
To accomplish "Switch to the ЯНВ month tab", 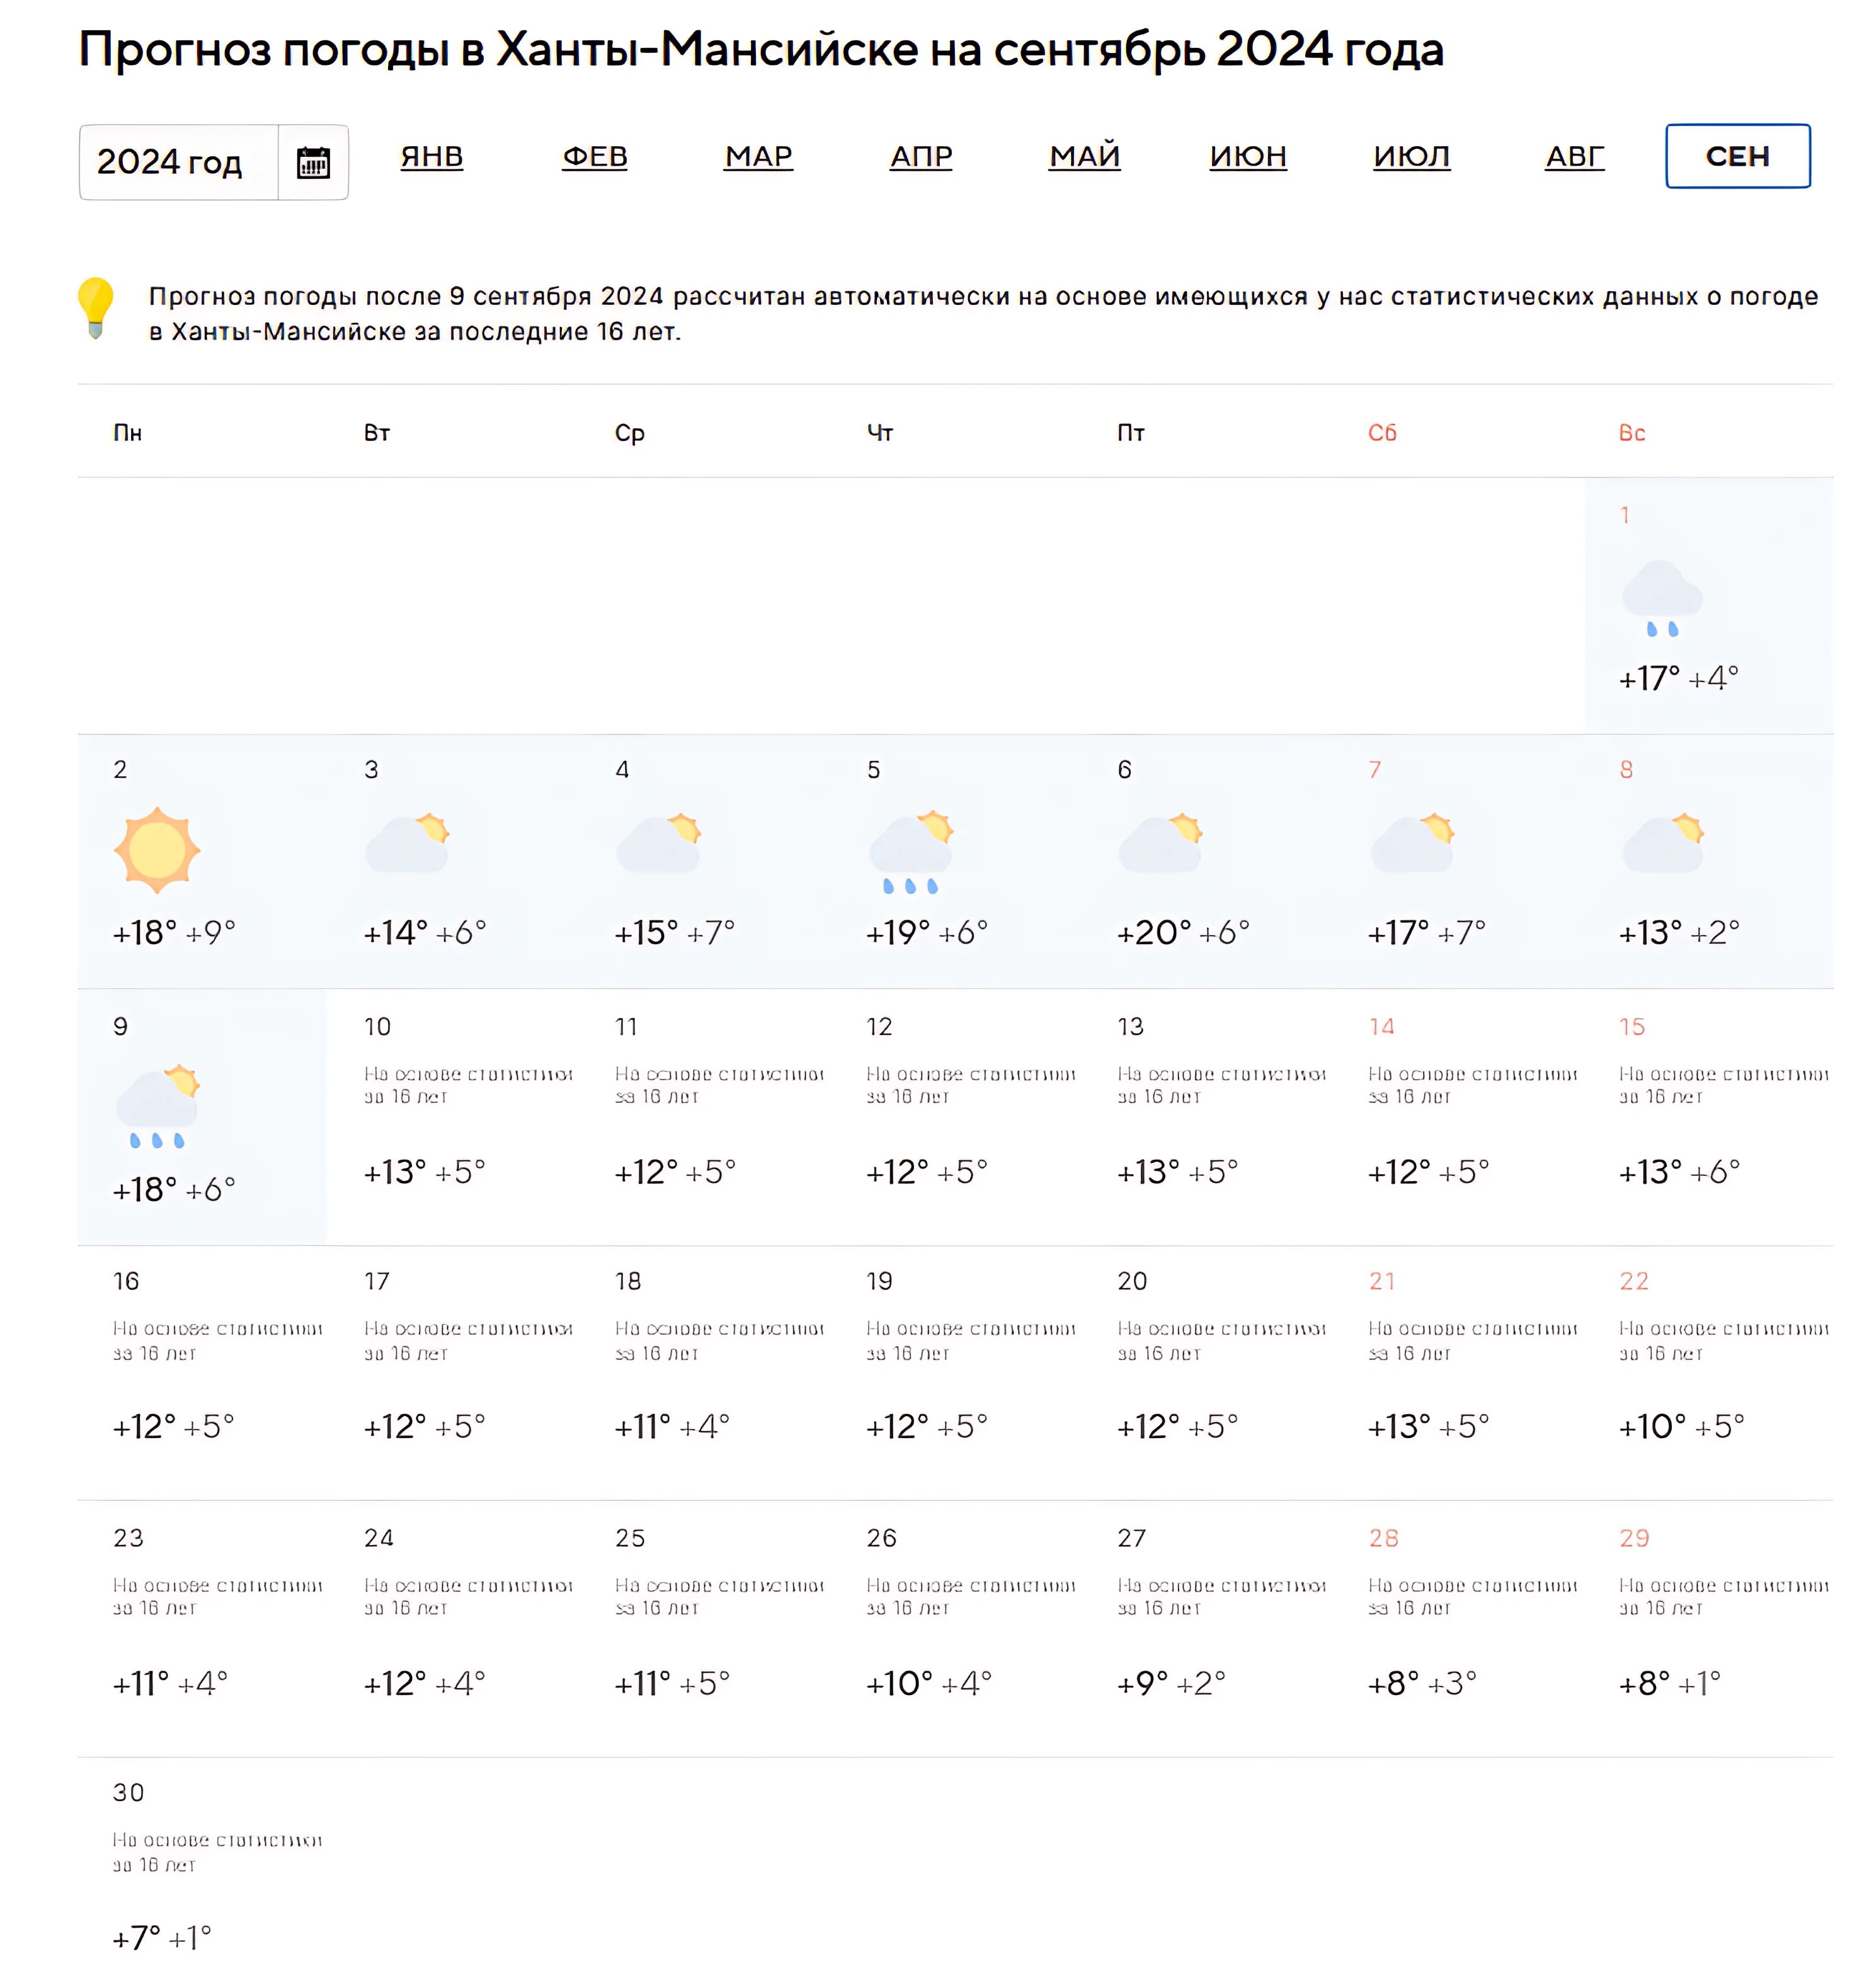I will (431, 156).
